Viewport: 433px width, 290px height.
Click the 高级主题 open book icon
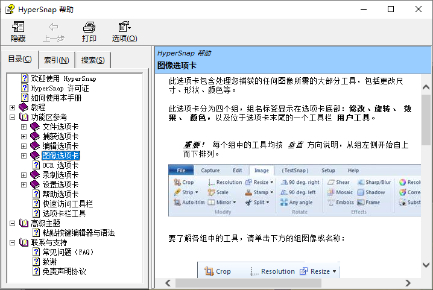[x=24, y=223]
